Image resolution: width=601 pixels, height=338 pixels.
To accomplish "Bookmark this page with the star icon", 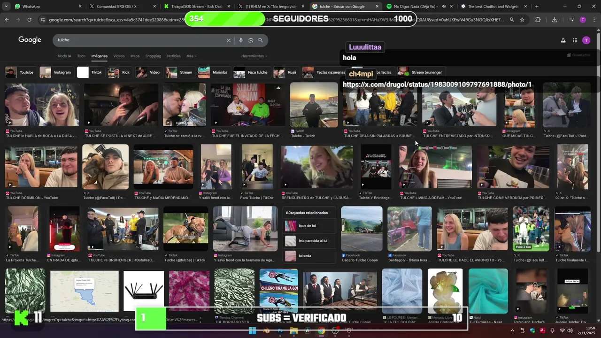I will click(x=522, y=20).
